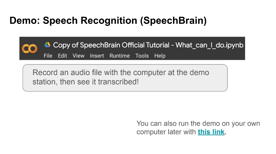
Task: Open the Runtime menu
Action: 120,56
